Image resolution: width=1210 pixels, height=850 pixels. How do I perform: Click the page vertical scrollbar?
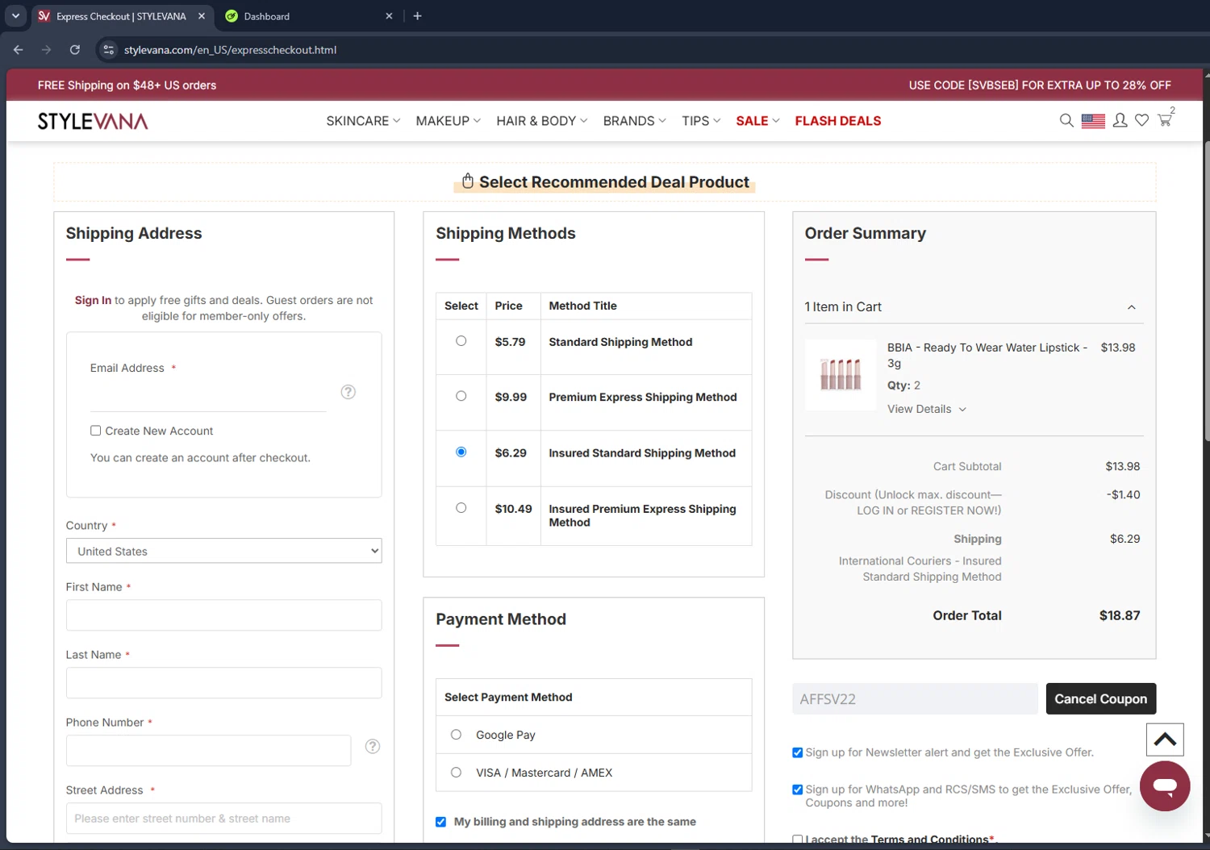(1206, 290)
